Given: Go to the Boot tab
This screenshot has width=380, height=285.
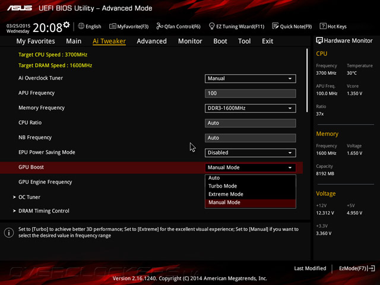Looking at the screenshot, I should click(220, 41).
